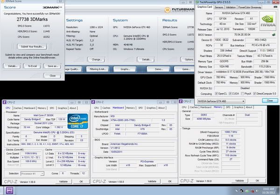Open the GeForce GTX 460 selector dropdown
Image resolution: width=280 pixels, height=195 pixels.
221,101
